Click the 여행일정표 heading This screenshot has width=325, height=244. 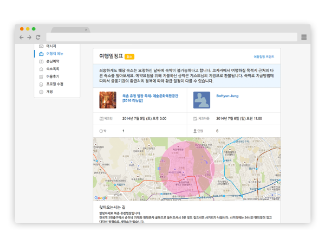[x=111, y=56]
